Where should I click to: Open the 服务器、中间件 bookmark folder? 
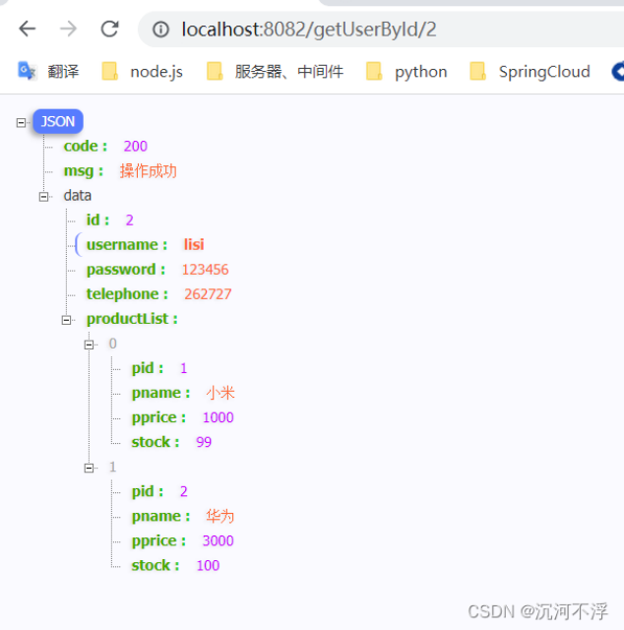275,72
